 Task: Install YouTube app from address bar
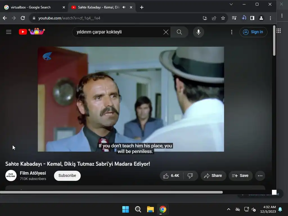coord(205,18)
